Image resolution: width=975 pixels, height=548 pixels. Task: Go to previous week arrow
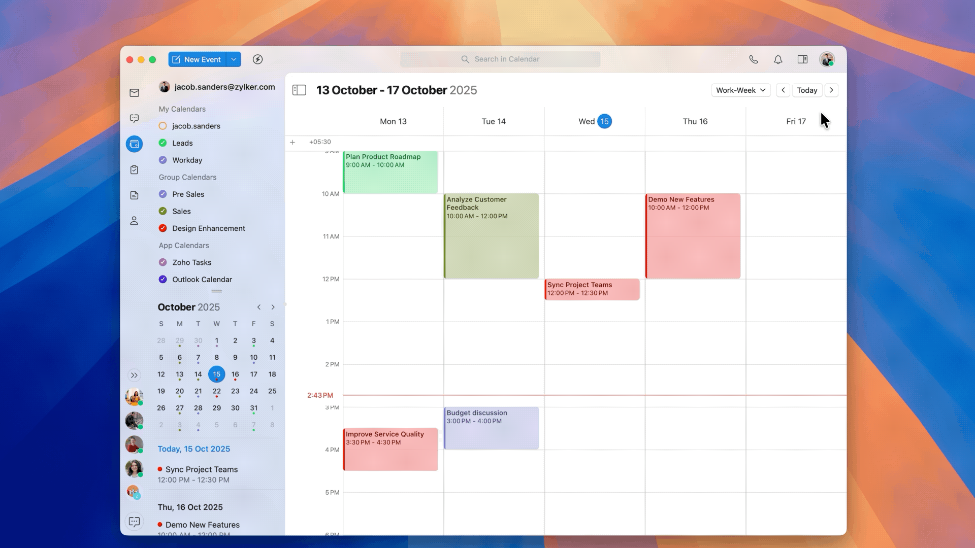tap(783, 90)
